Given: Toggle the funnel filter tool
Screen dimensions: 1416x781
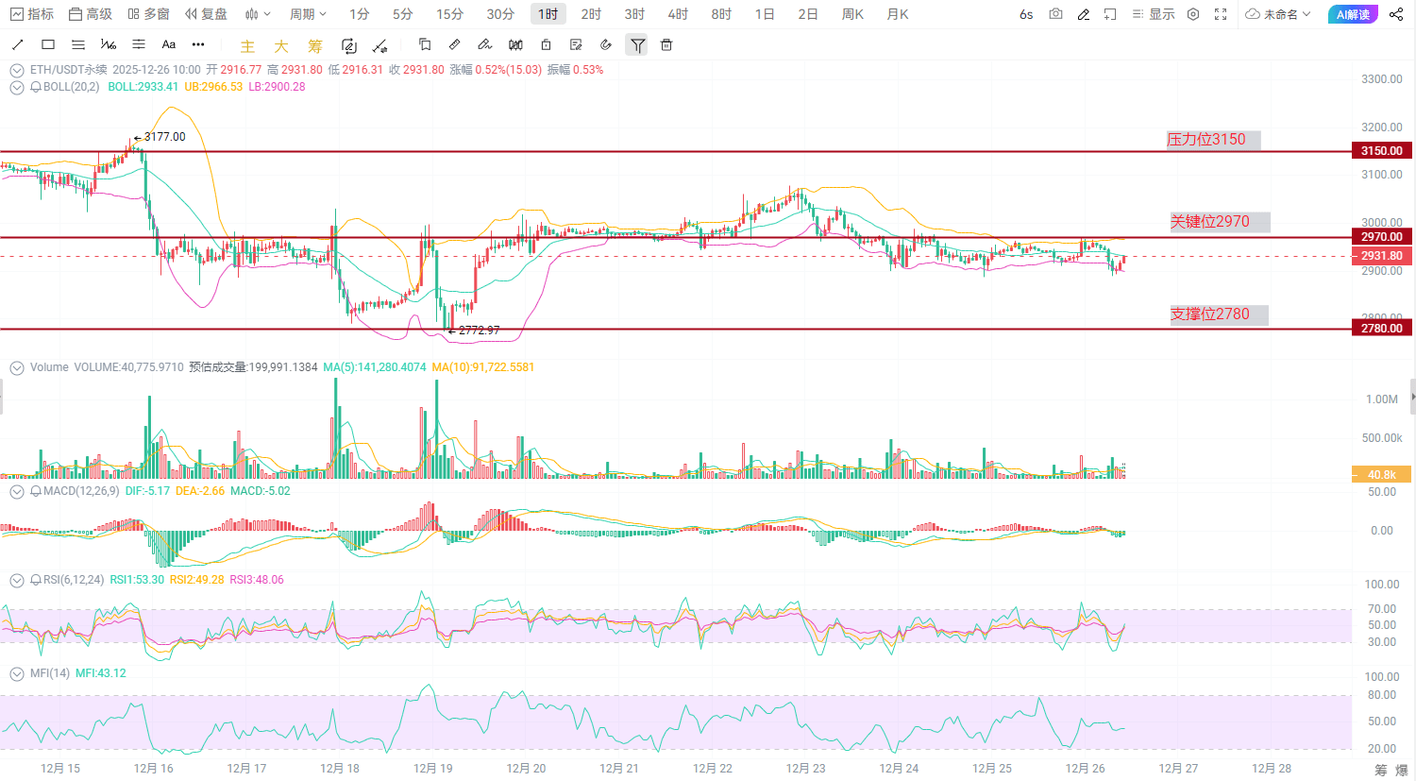Looking at the screenshot, I should tap(638, 44).
